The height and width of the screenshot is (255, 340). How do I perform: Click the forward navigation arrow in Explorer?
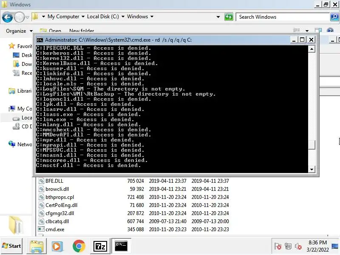coord(19,17)
